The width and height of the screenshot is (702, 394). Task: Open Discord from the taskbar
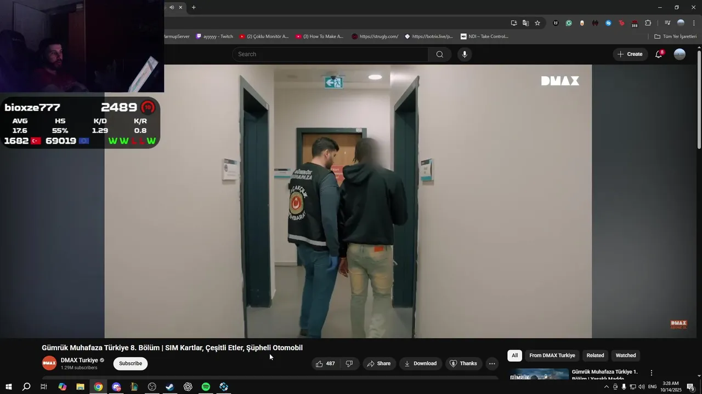tap(116, 387)
